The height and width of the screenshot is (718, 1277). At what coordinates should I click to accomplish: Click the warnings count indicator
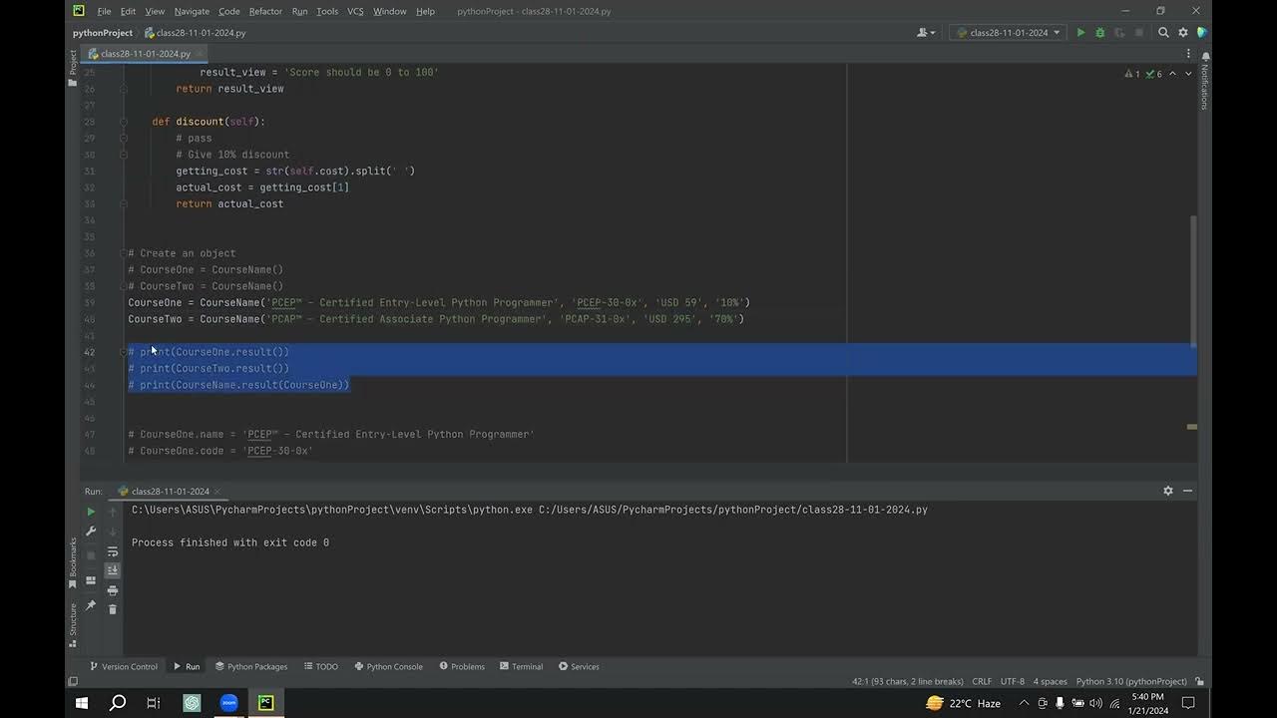[1133, 74]
